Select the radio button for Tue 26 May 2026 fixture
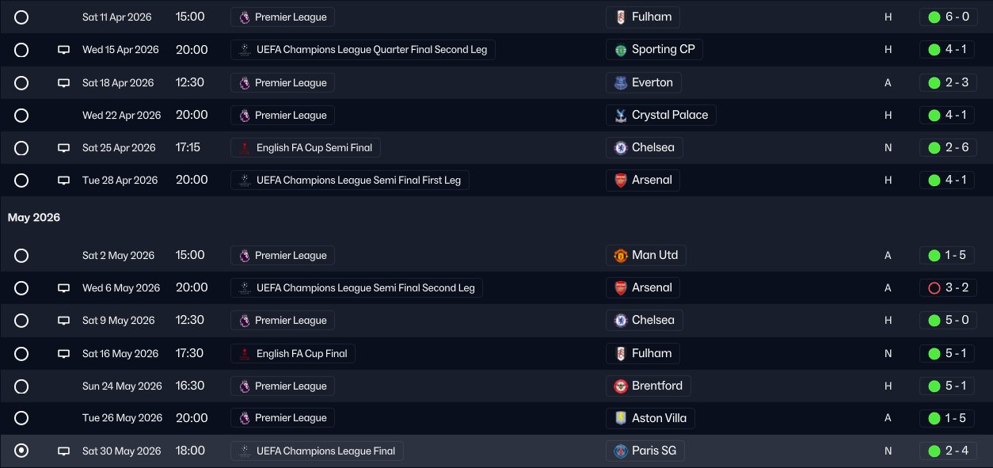This screenshot has width=993, height=468. click(x=21, y=418)
